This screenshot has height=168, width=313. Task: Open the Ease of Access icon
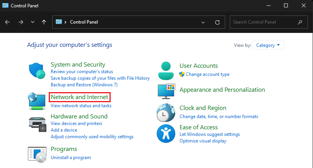point(166,134)
